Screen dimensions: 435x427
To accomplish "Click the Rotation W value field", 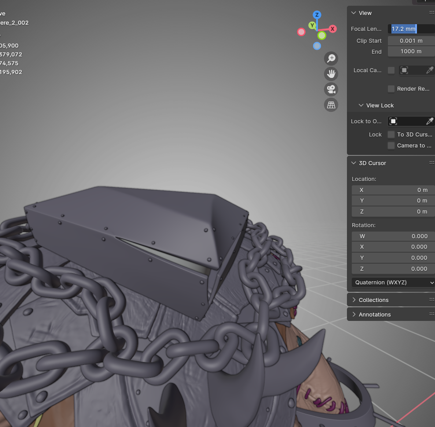I will 393,236.
